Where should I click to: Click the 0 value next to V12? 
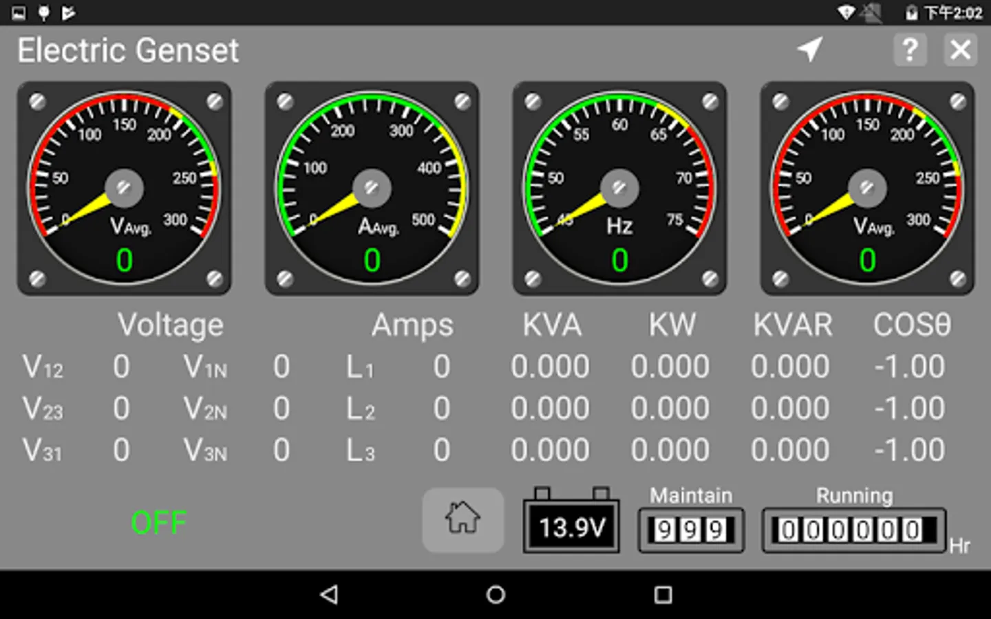click(121, 367)
